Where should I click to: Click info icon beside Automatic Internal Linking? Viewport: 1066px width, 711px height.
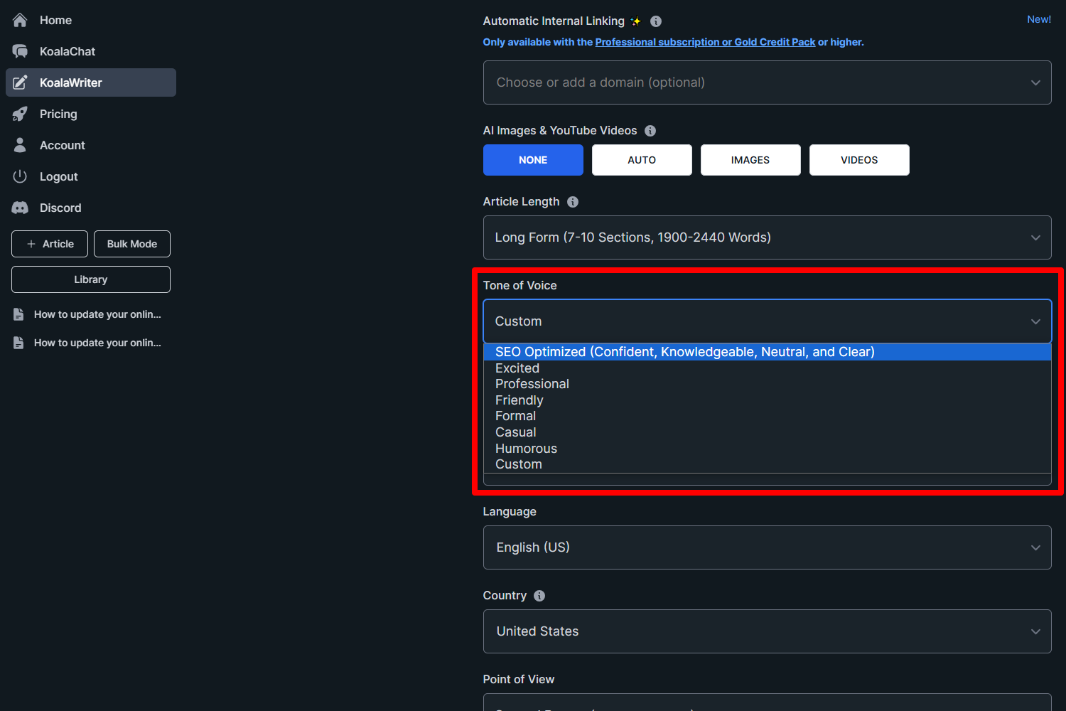[x=656, y=21]
